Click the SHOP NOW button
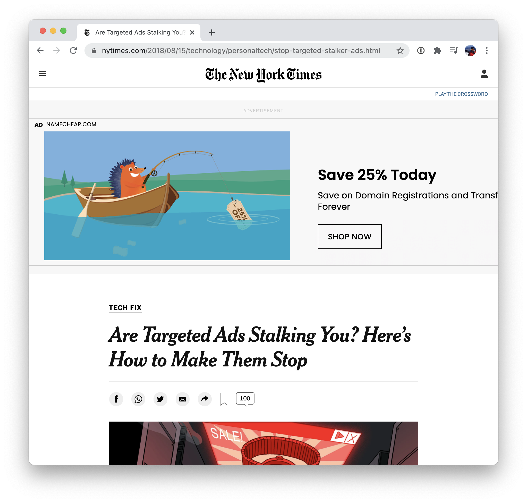 350,237
